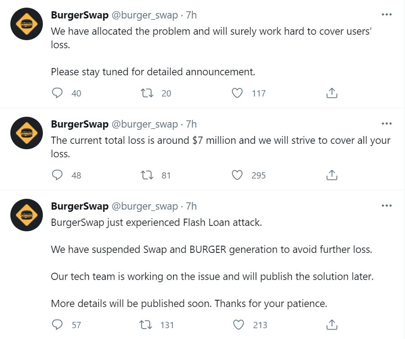
Task: Retweet the Flash Loan attack tweet
Action: pos(147,325)
